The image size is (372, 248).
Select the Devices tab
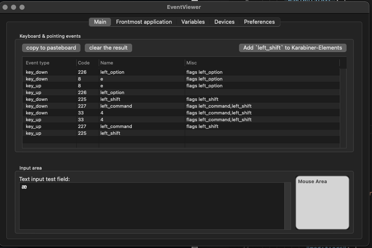(x=224, y=22)
